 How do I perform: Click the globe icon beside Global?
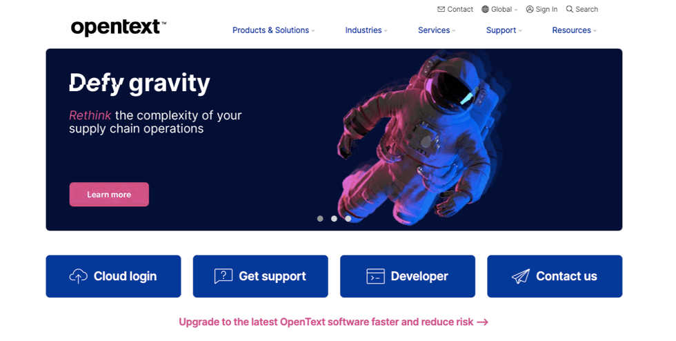coord(486,9)
